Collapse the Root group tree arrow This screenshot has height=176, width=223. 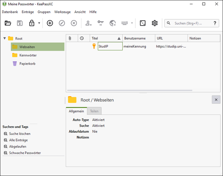click(5, 38)
